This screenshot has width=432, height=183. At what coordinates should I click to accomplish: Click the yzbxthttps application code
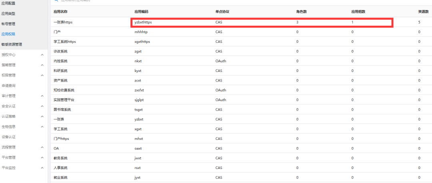[x=143, y=22]
